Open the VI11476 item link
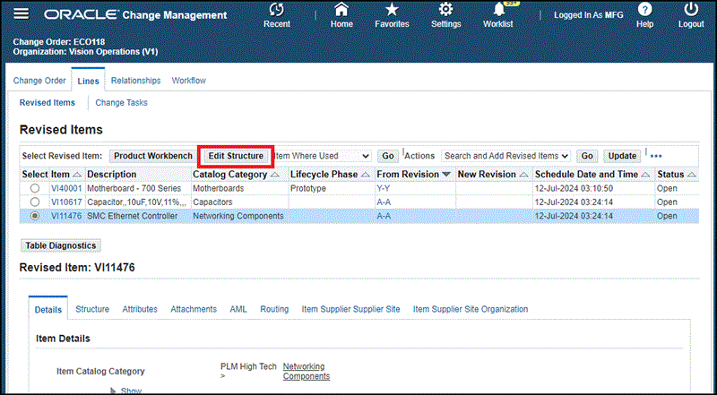The image size is (717, 395). point(66,216)
